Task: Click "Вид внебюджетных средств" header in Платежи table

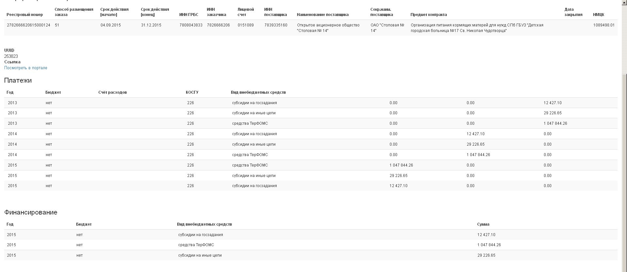Action: pos(258,92)
